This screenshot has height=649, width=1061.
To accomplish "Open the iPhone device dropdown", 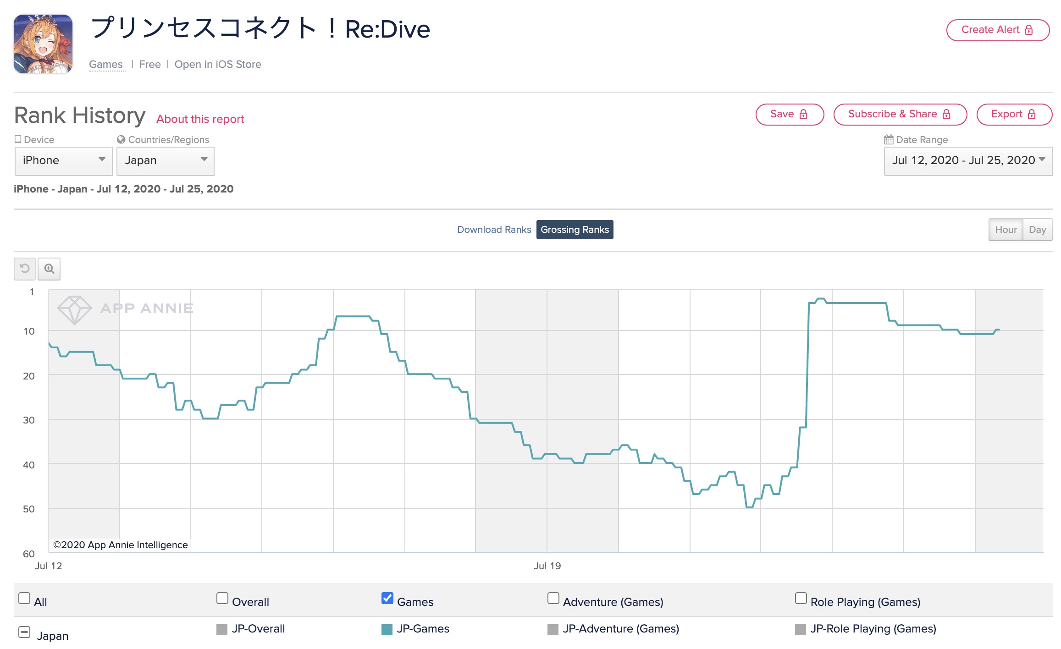I will click(64, 161).
